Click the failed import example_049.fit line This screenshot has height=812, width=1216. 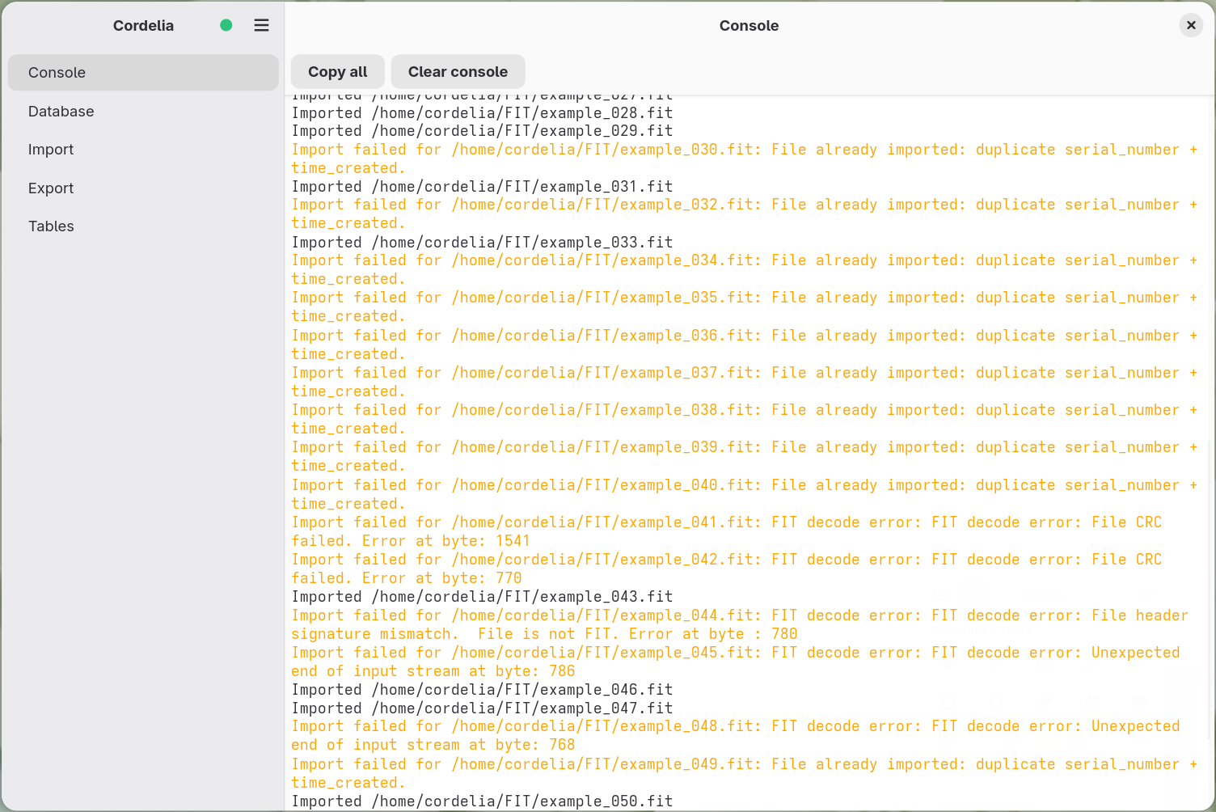click(x=745, y=773)
